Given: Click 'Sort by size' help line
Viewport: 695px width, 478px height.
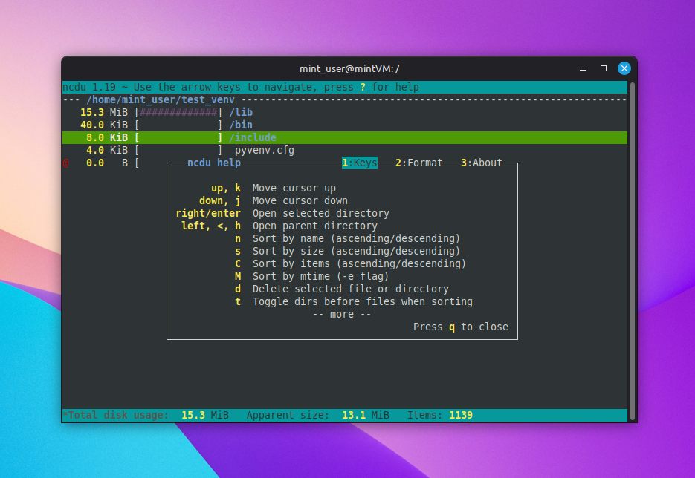Looking at the screenshot, I should [x=356, y=251].
